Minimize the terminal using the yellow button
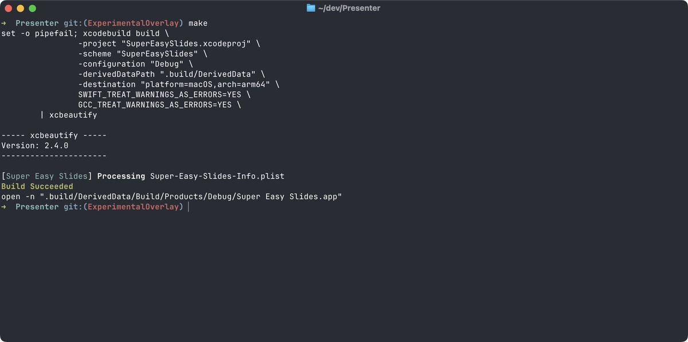Screen dimensions: 688x342 coord(20,9)
